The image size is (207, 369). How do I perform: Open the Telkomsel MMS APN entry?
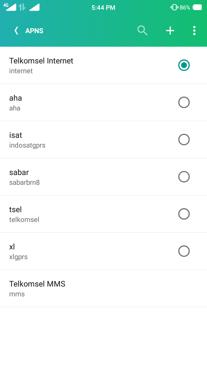tap(37, 288)
